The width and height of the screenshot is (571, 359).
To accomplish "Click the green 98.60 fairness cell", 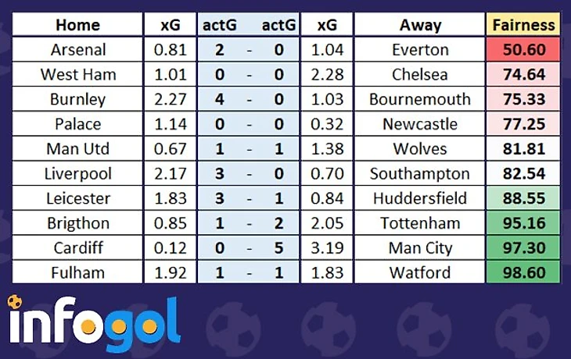I will coord(524,272).
